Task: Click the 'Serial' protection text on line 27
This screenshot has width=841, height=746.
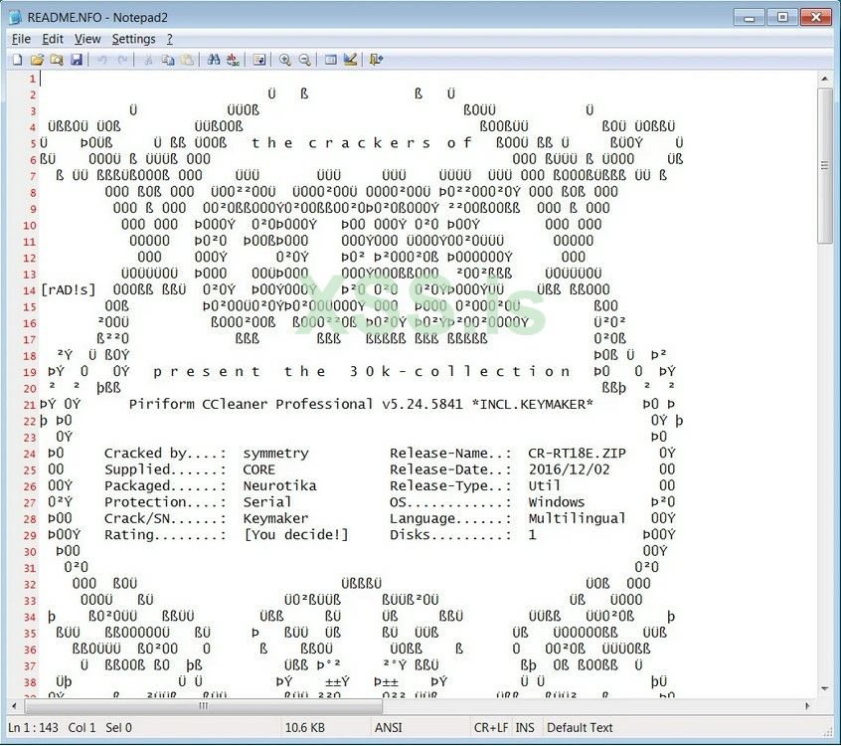Action: tap(267, 502)
